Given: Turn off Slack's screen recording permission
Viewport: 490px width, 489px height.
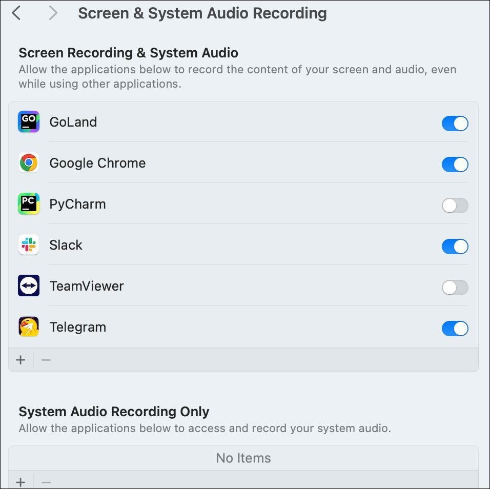Looking at the screenshot, I should tap(455, 247).
